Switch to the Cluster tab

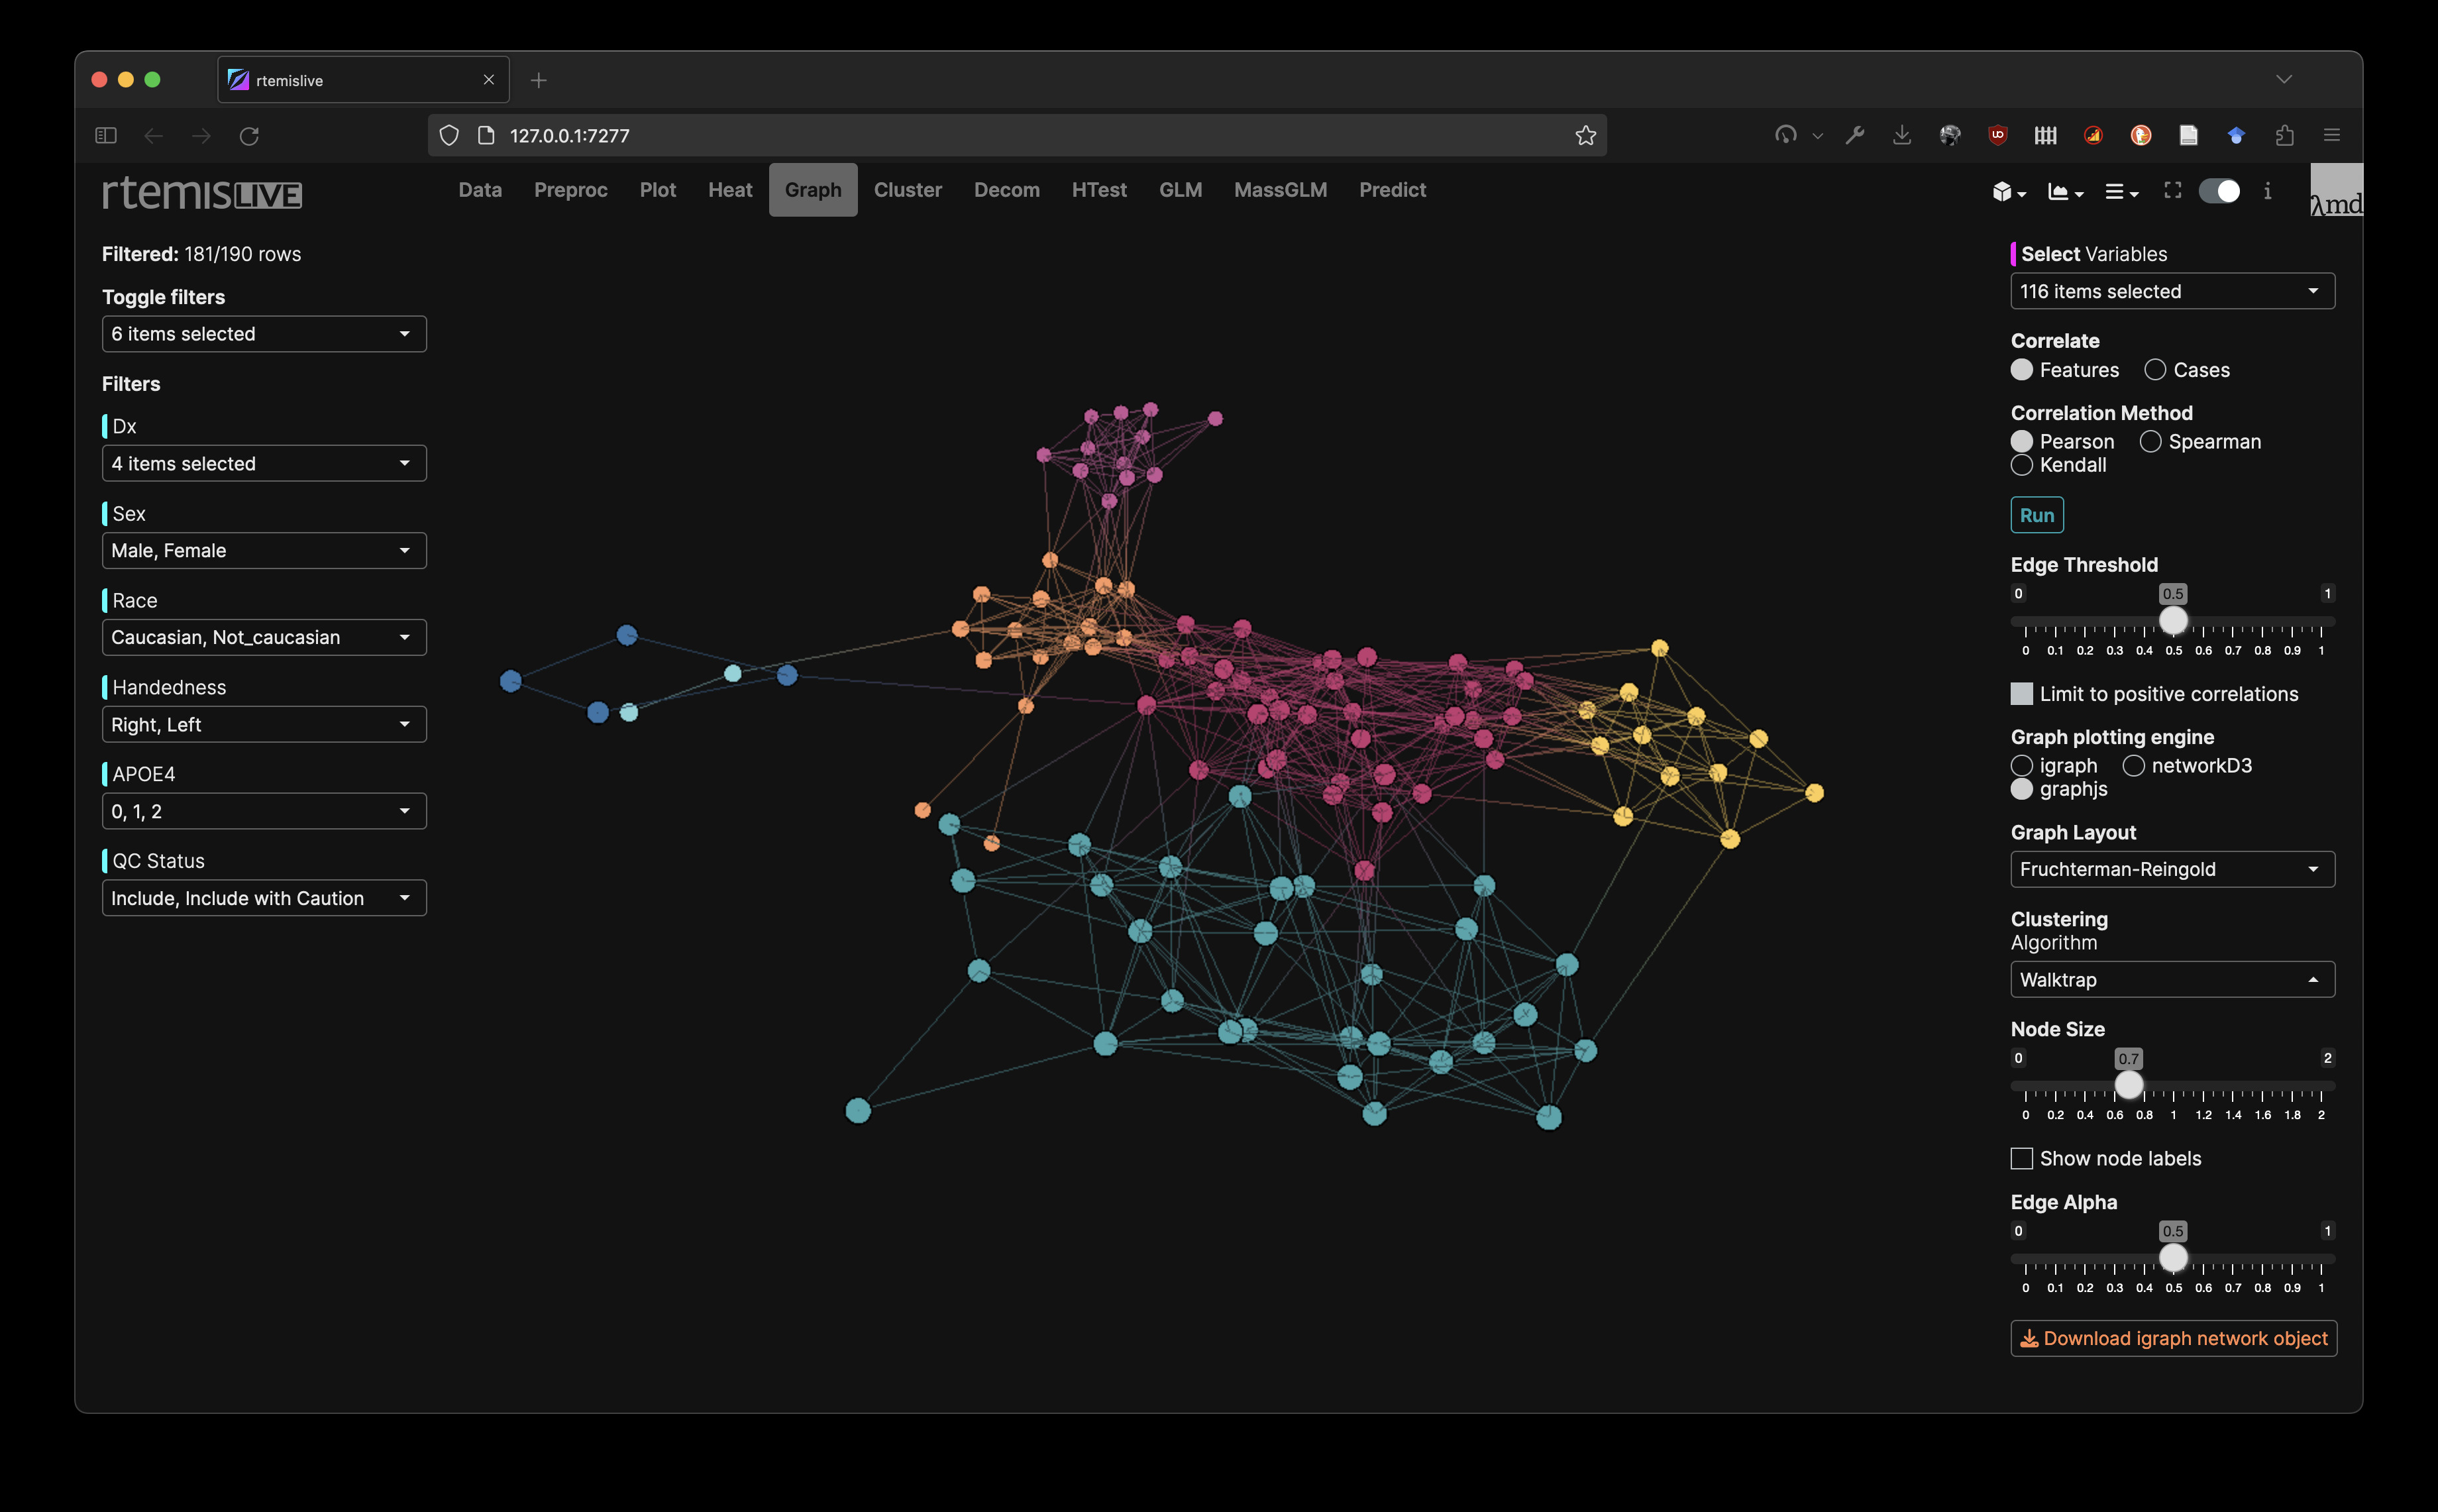coord(906,190)
